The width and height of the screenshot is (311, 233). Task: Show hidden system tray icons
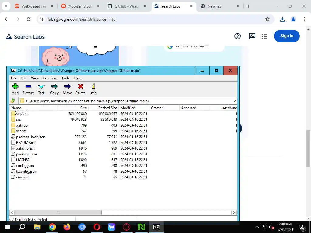tap(257, 227)
